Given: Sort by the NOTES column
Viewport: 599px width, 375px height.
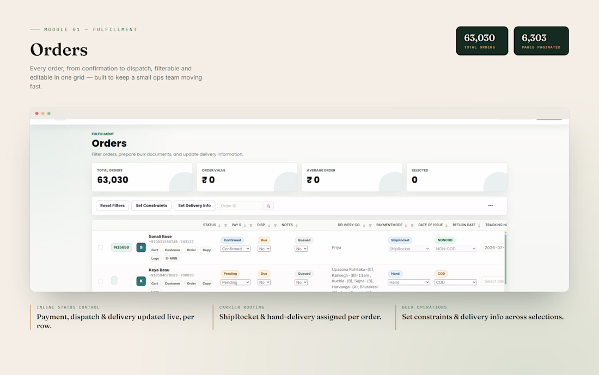Looking at the screenshot, I should [x=296, y=226].
